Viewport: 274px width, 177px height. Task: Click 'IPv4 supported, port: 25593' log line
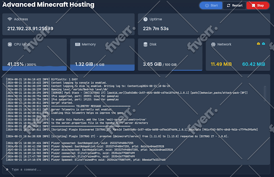[62, 96]
